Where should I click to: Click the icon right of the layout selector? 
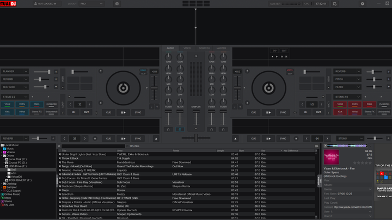tap(117, 4)
